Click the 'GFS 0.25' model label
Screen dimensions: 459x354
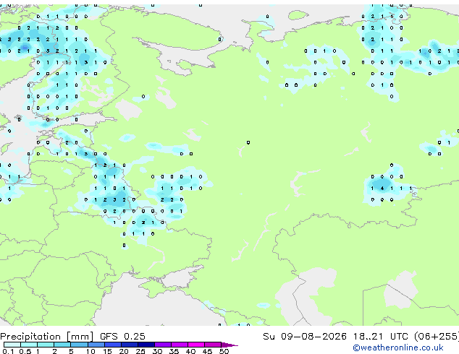coord(122,337)
